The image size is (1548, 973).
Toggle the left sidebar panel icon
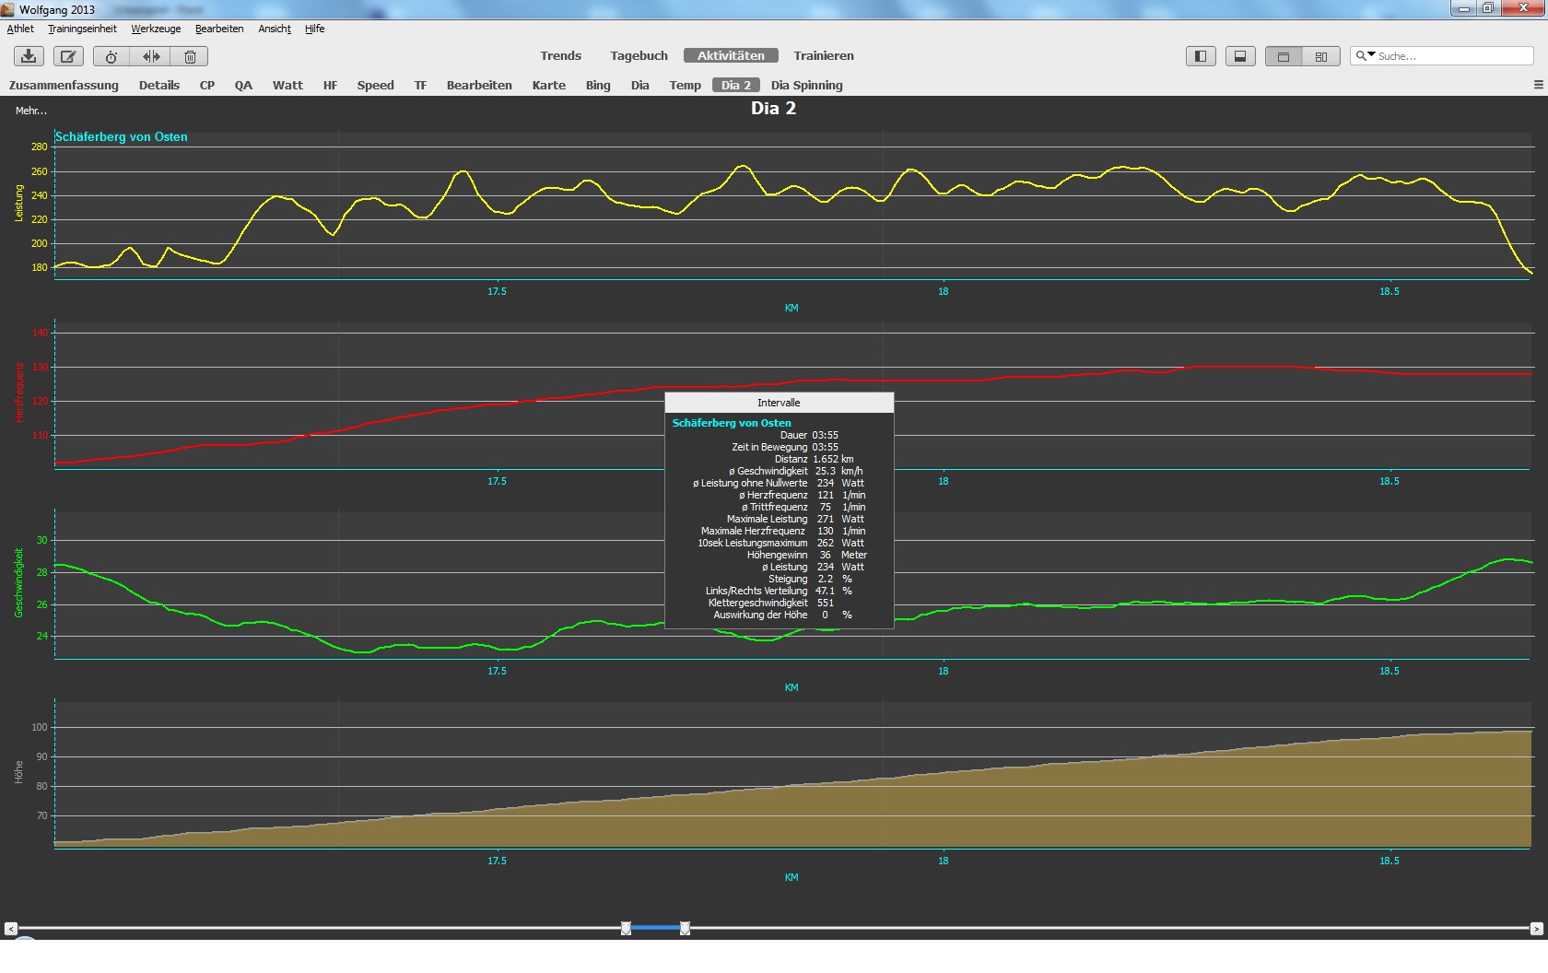click(x=1201, y=56)
